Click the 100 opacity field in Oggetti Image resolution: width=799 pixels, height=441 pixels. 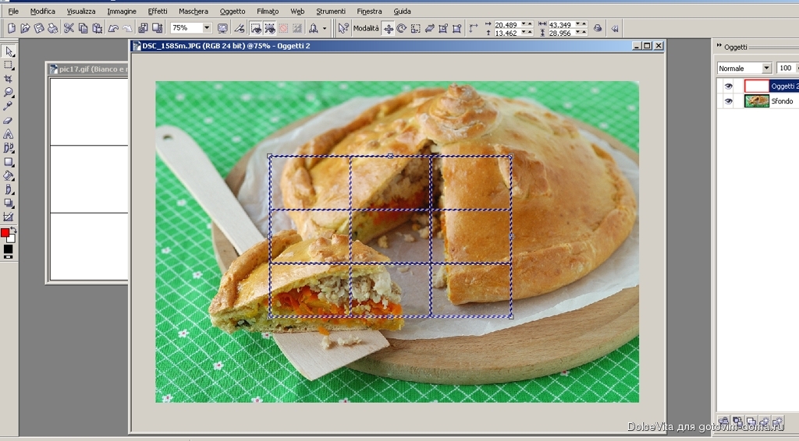(x=785, y=68)
